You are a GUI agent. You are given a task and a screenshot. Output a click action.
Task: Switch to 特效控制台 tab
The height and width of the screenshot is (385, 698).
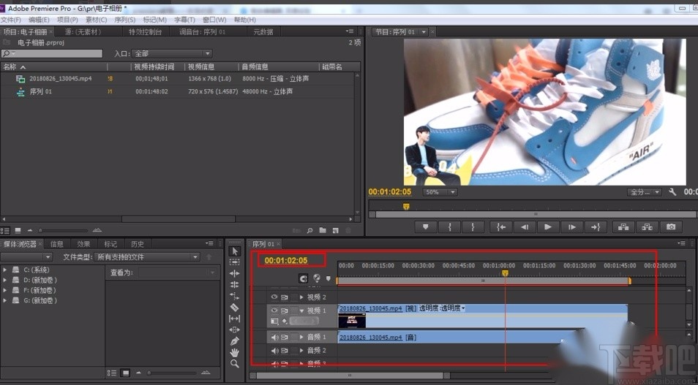(x=145, y=31)
